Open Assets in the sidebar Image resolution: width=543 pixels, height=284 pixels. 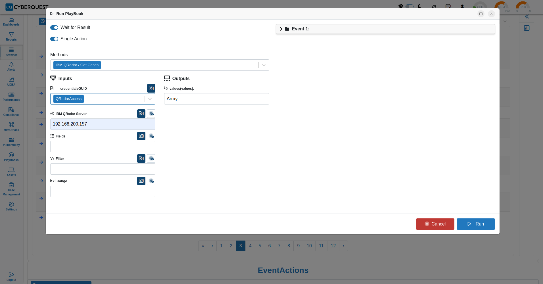pyautogui.click(x=11, y=172)
